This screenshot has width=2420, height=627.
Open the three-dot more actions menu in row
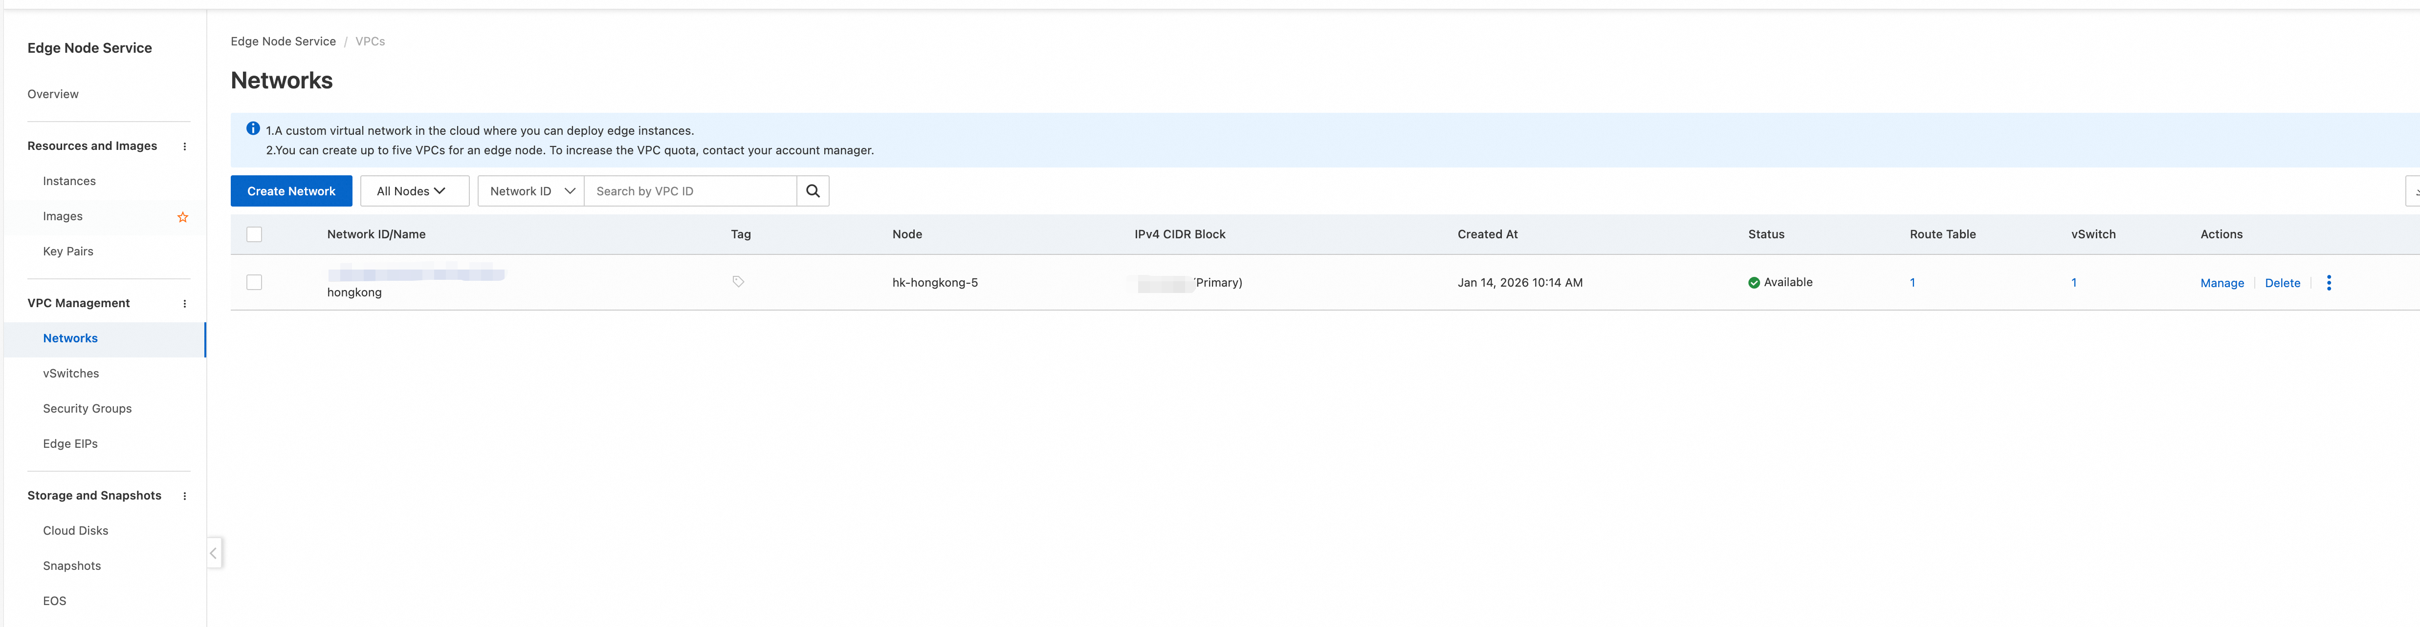[2328, 283]
